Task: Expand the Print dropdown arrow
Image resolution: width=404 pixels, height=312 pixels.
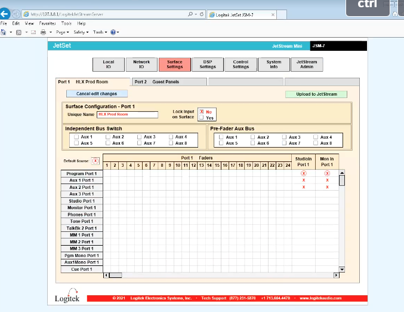Action: point(51,32)
